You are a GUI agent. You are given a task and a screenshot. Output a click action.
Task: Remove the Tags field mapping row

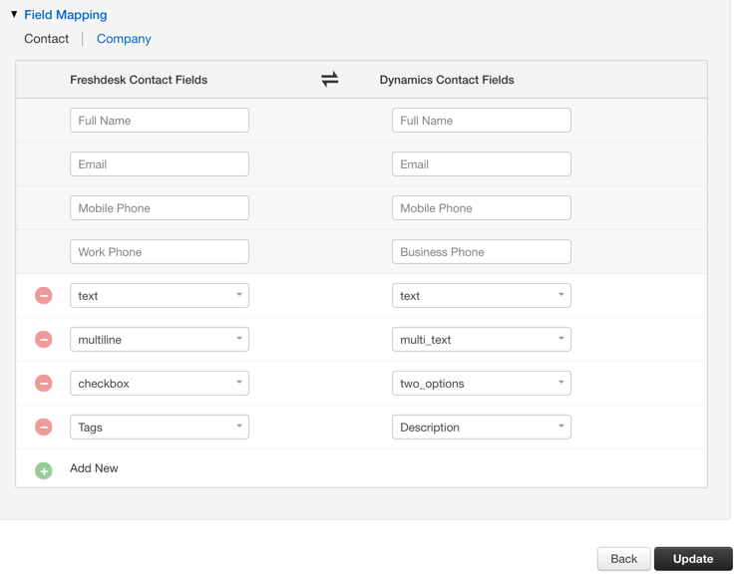[44, 428]
